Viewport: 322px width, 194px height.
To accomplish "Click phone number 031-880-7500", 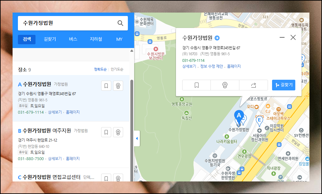I will coord(31,159).
